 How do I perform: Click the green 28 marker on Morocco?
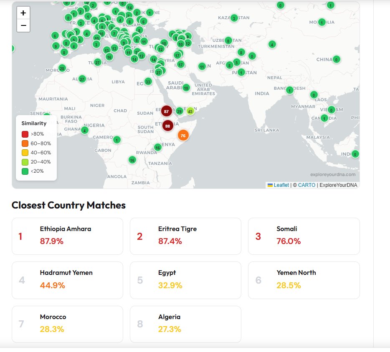62,68
